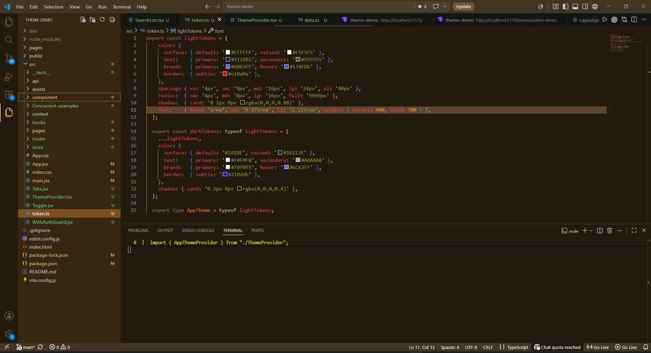Open notifications bell in status bar
The width and height of the screenshot is (651, 353).
(644, 347)
